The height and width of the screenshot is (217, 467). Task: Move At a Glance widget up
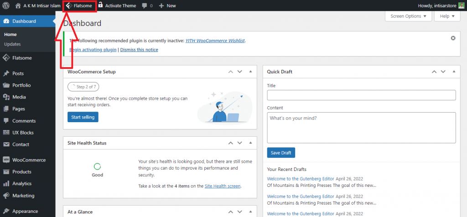coord(230,212)
